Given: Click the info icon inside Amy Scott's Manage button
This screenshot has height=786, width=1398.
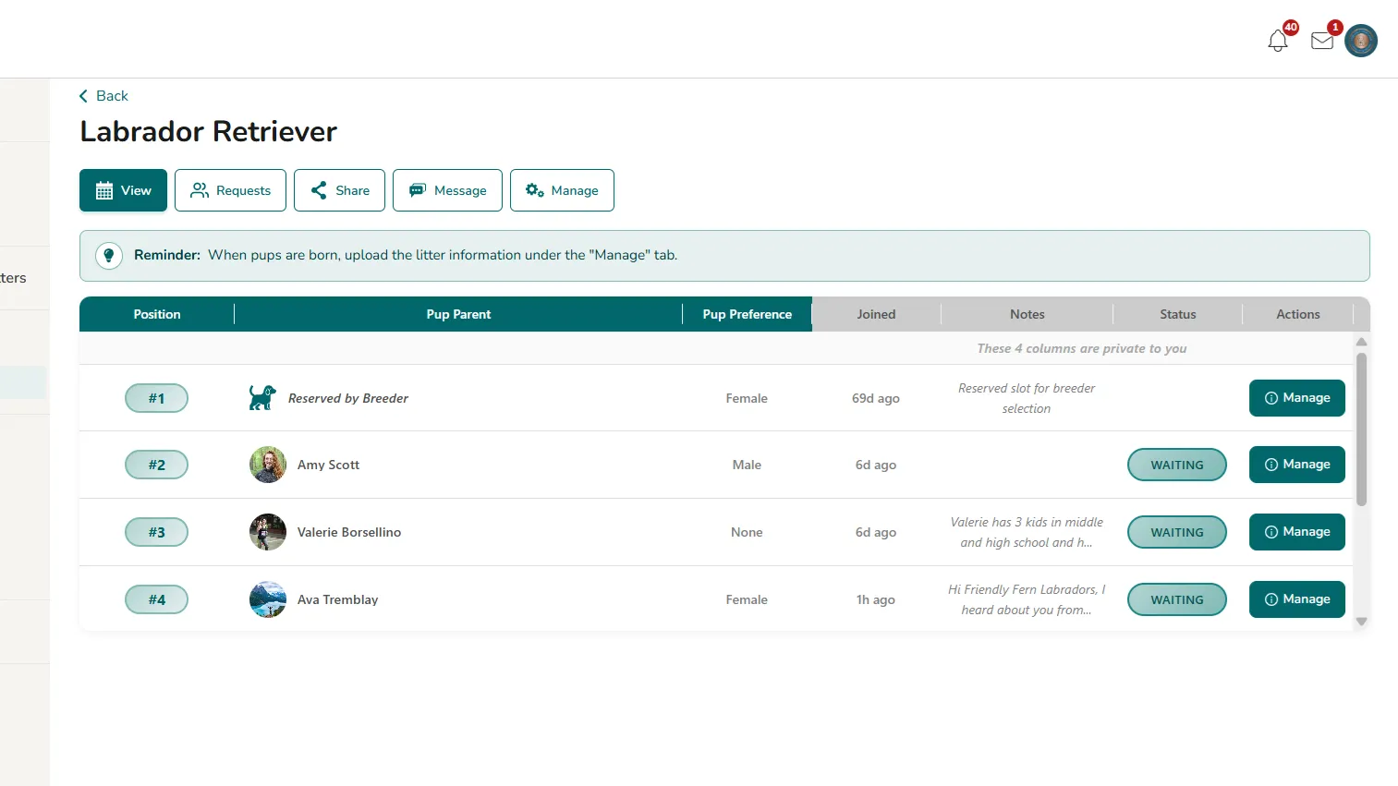Looking at the screenshot, I should pos(1274,465).
